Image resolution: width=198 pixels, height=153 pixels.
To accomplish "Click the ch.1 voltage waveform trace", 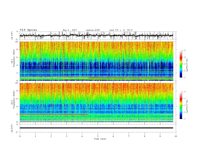I will coord(96,35).
